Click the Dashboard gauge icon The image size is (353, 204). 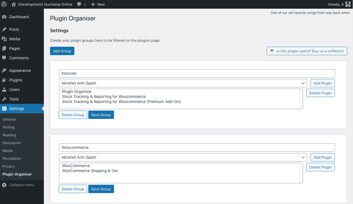pos(4,17)
